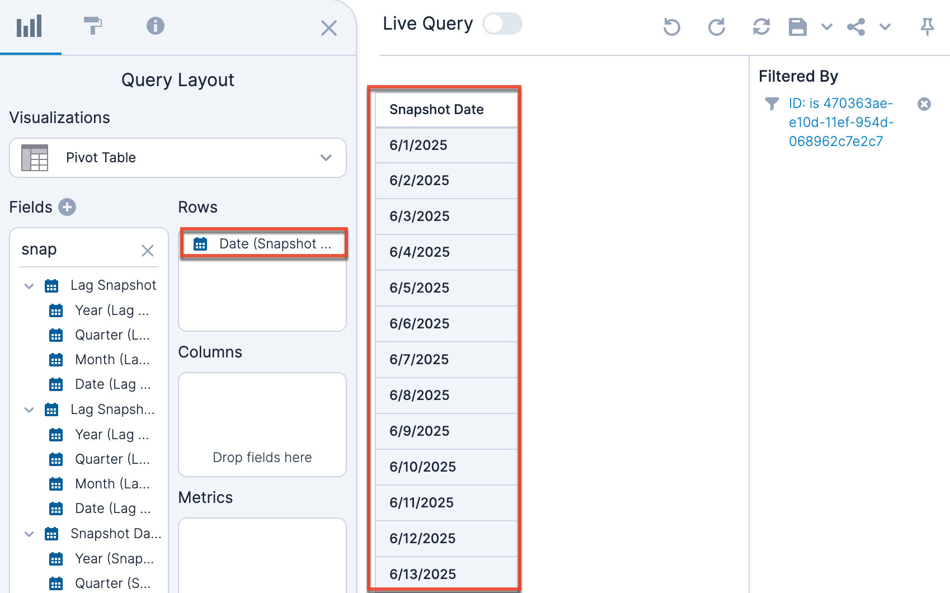Image resolution: width=950 pixels, height=593 pixels.
Task: Select the 6/5/2025 cell
Action: click(446, 288)
